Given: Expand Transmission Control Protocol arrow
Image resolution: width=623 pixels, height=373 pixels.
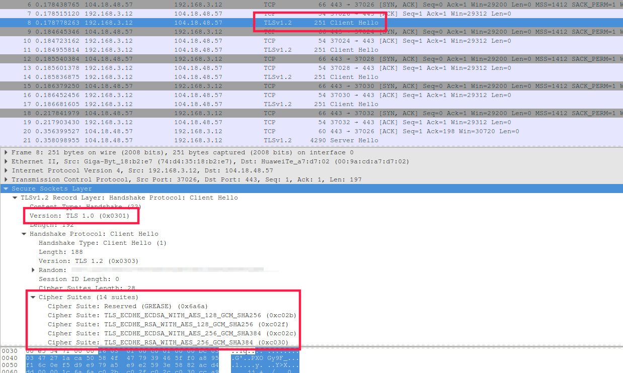Looking at the screenshot, I should [x=6, y=179].
